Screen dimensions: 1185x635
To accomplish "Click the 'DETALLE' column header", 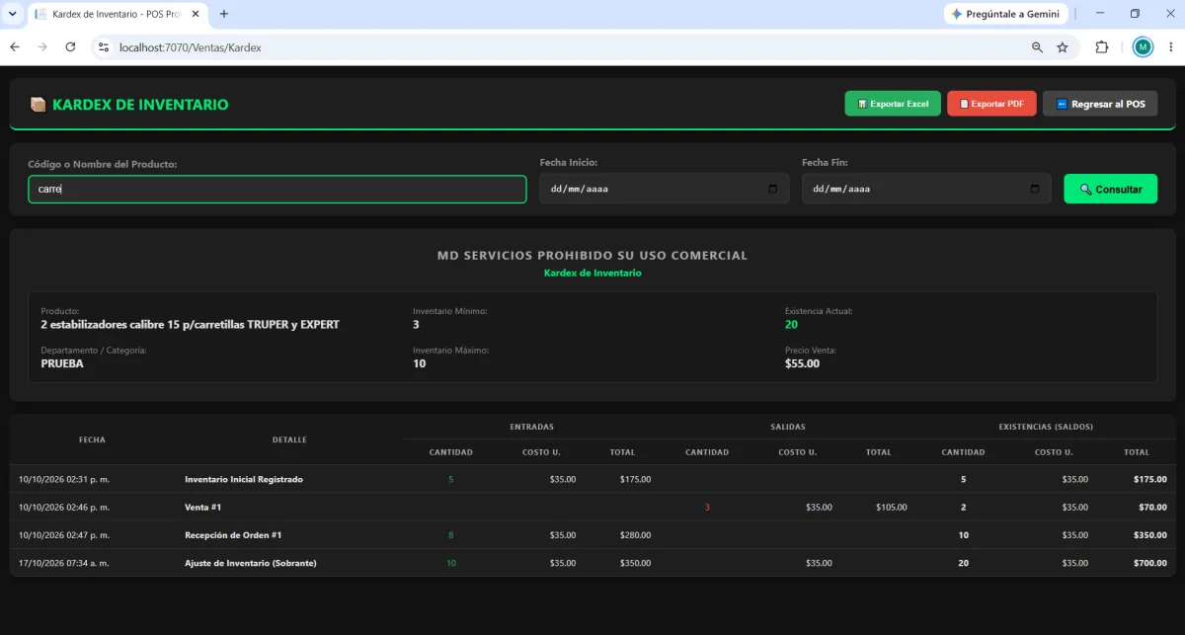I will 289,439.
